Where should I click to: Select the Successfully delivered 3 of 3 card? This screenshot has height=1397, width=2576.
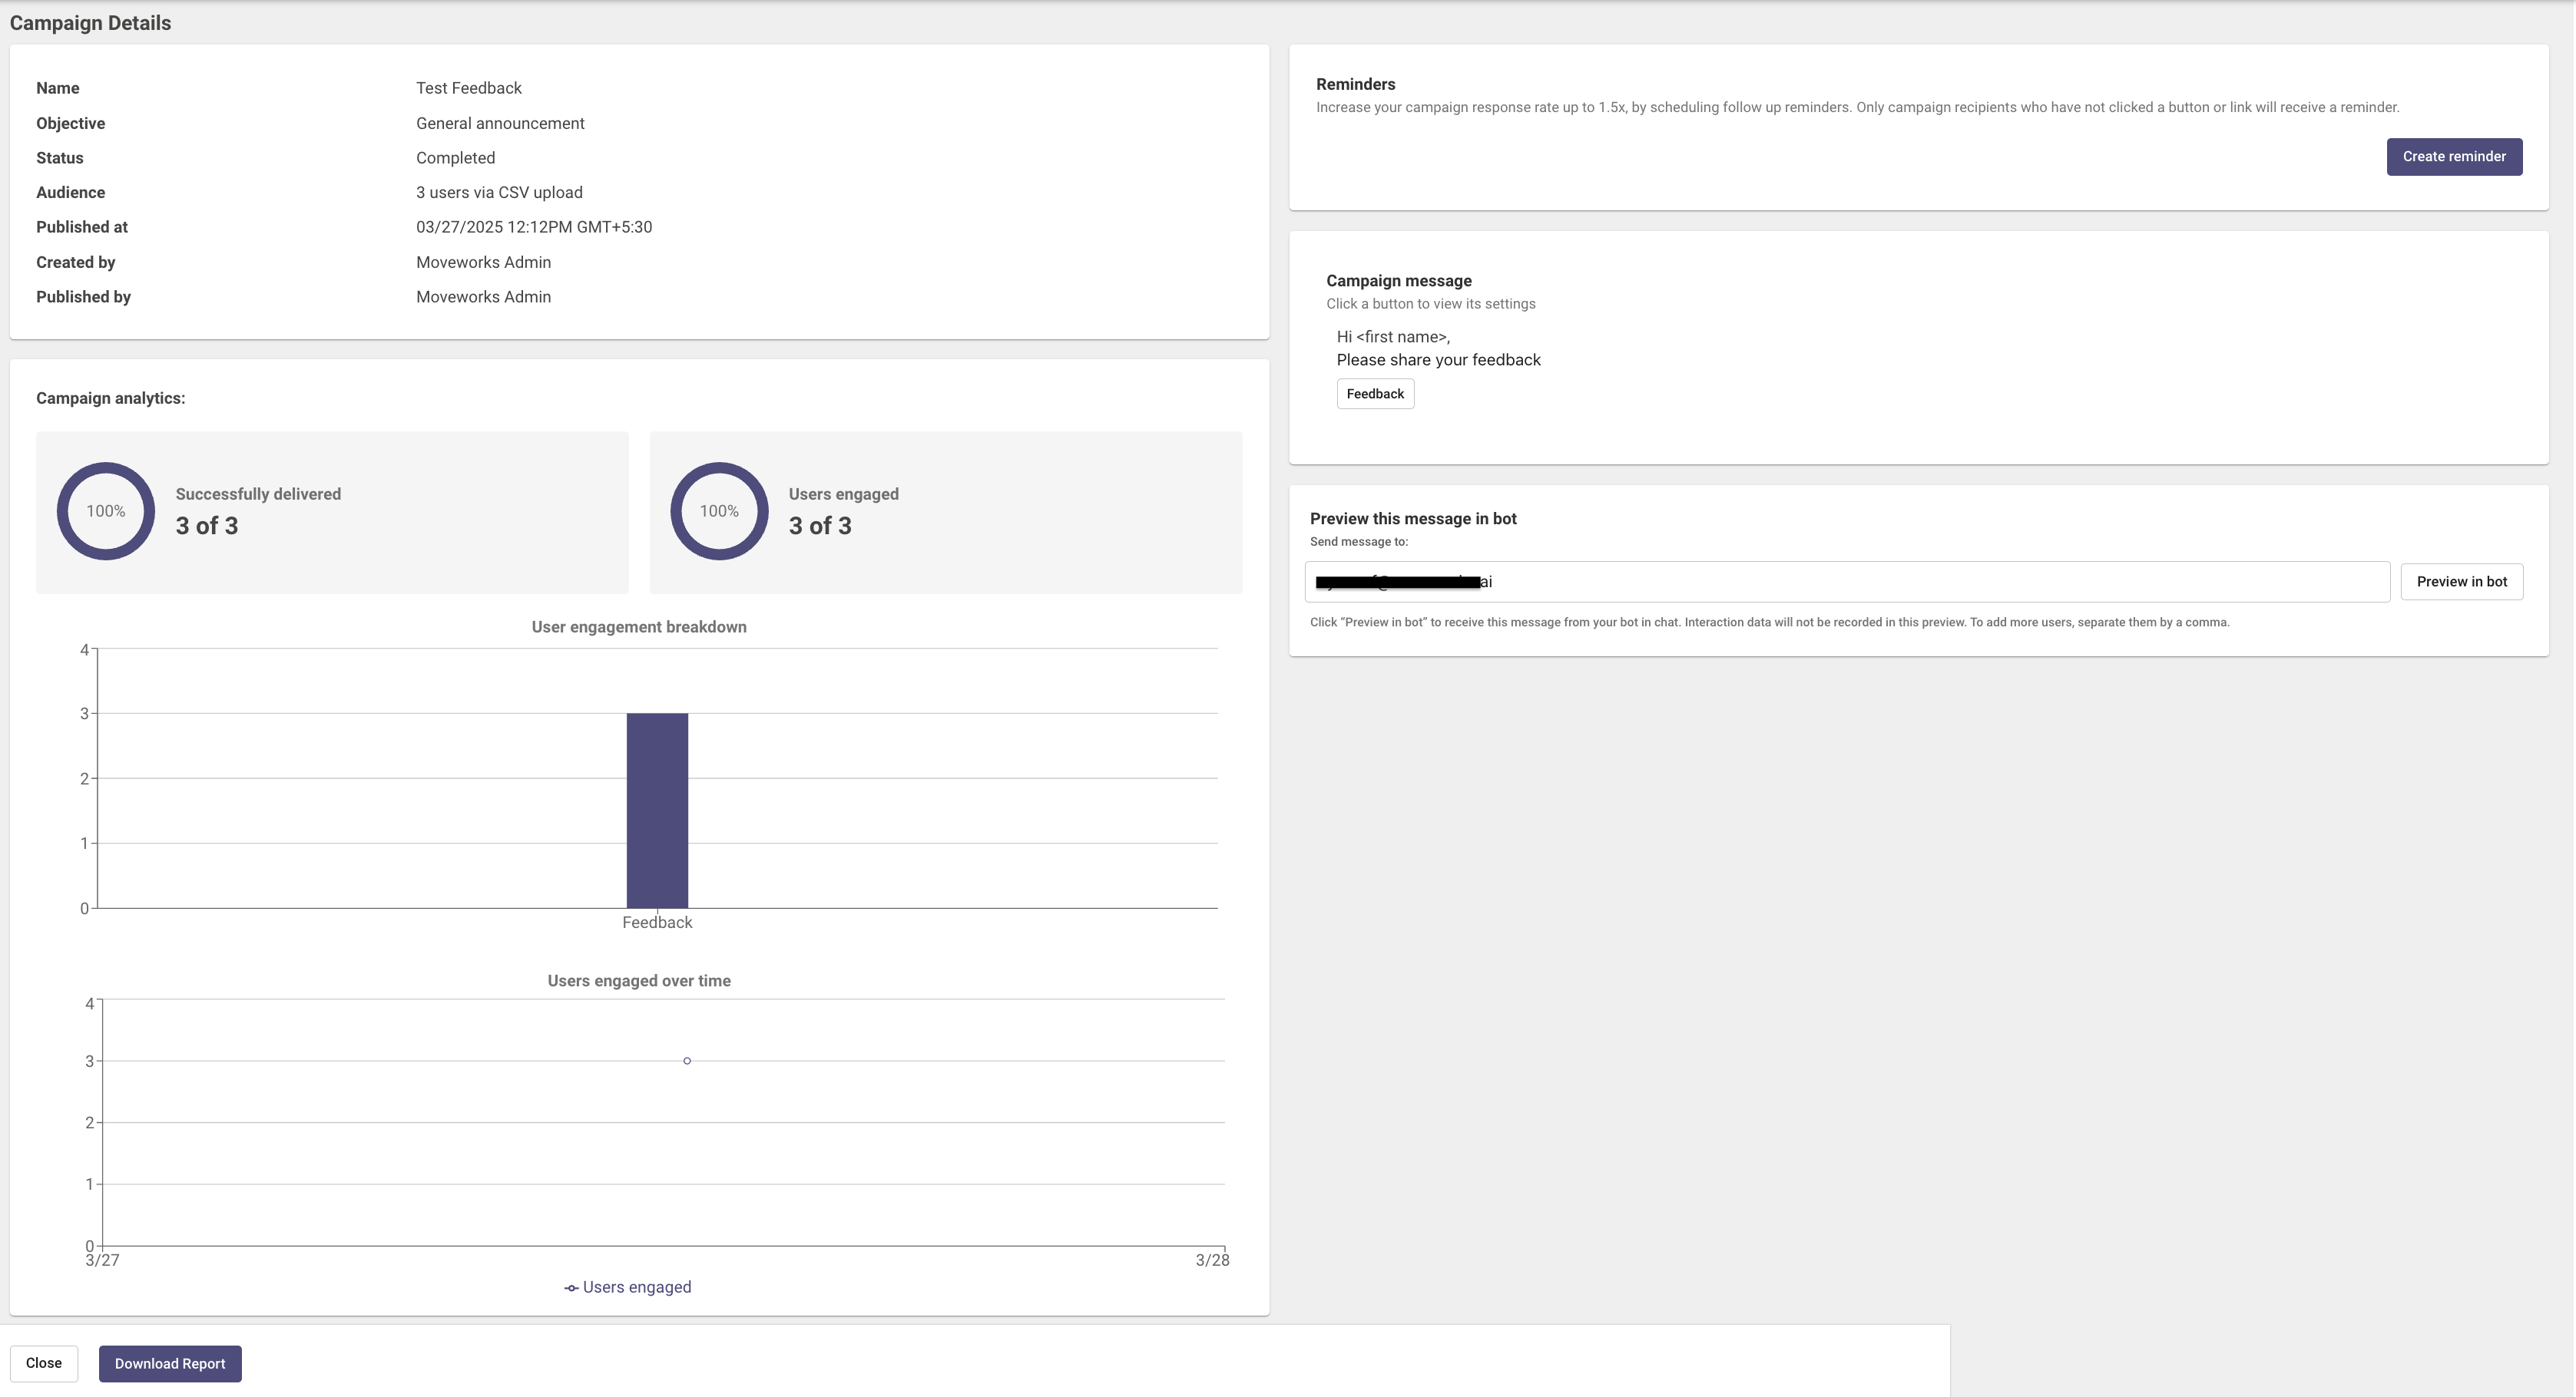(x=332, y=513)
